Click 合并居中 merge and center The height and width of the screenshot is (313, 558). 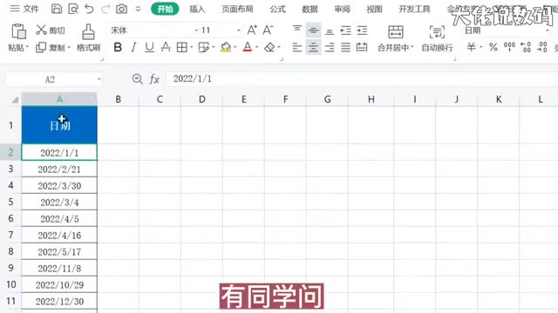click(x=396, y=38)
